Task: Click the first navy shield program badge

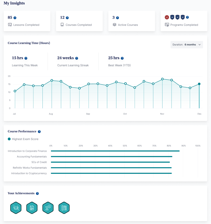Action: [172, 17]
